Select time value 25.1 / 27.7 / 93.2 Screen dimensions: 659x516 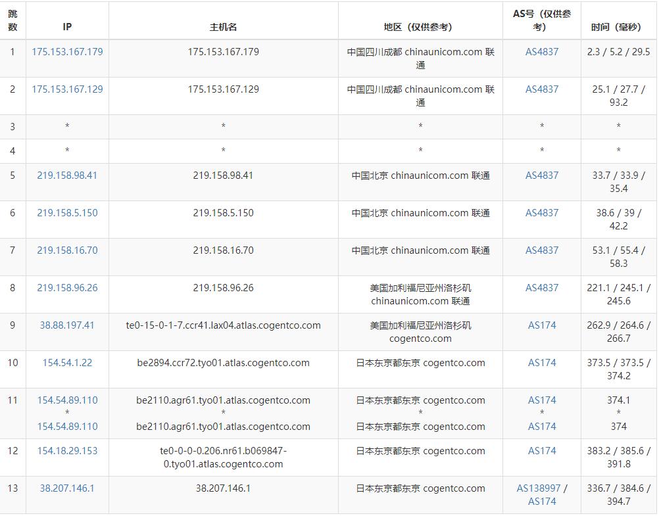pos(618,95)
